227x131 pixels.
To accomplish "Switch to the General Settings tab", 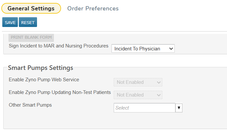I will [31, 8].
